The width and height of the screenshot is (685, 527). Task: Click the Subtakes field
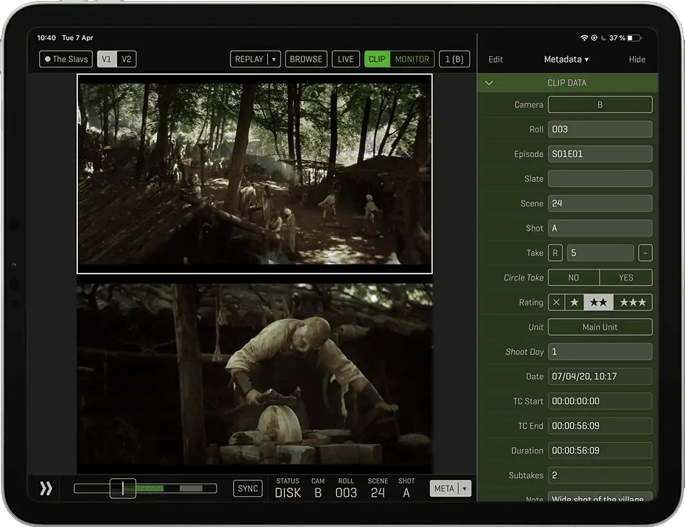point(600,475)
